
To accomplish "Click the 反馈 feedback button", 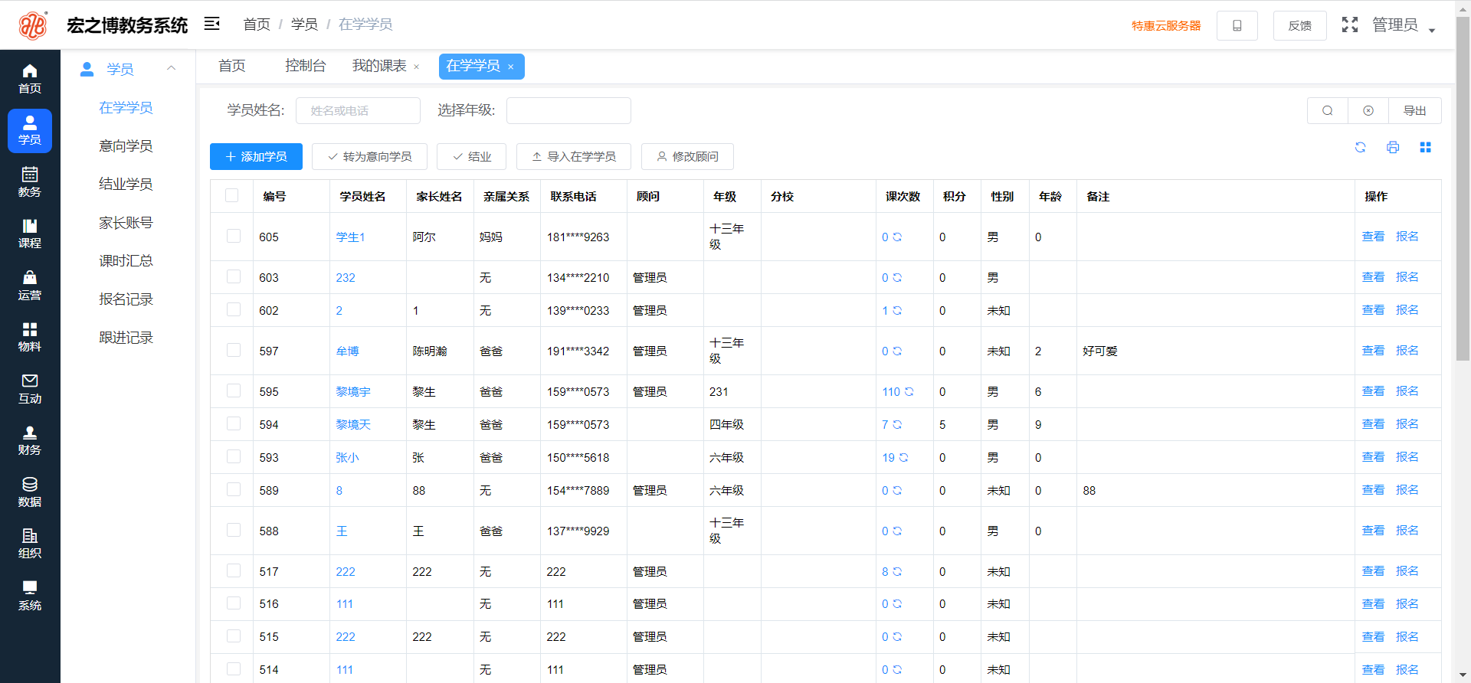I will (x=1300, y=25).
